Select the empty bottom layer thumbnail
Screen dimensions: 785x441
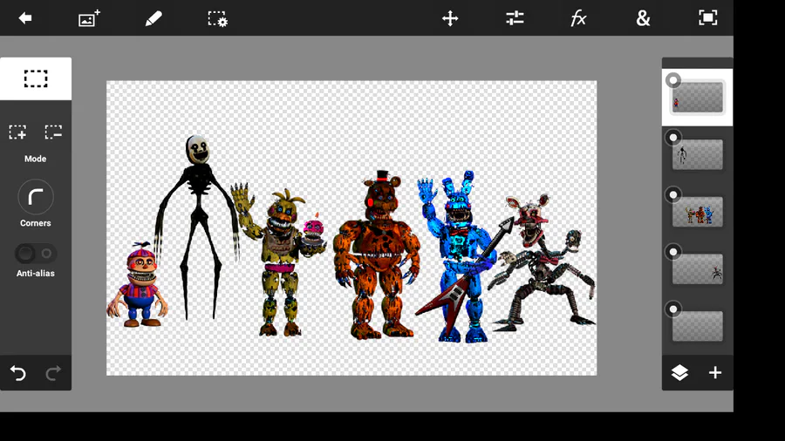click(x=698, y=327)
